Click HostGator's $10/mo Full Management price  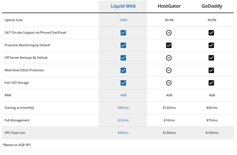[x=169, y=120]
